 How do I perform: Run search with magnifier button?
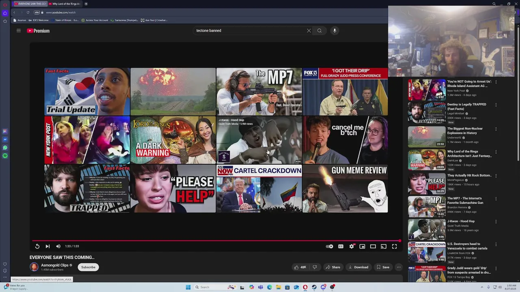click(x=319, y=30)
